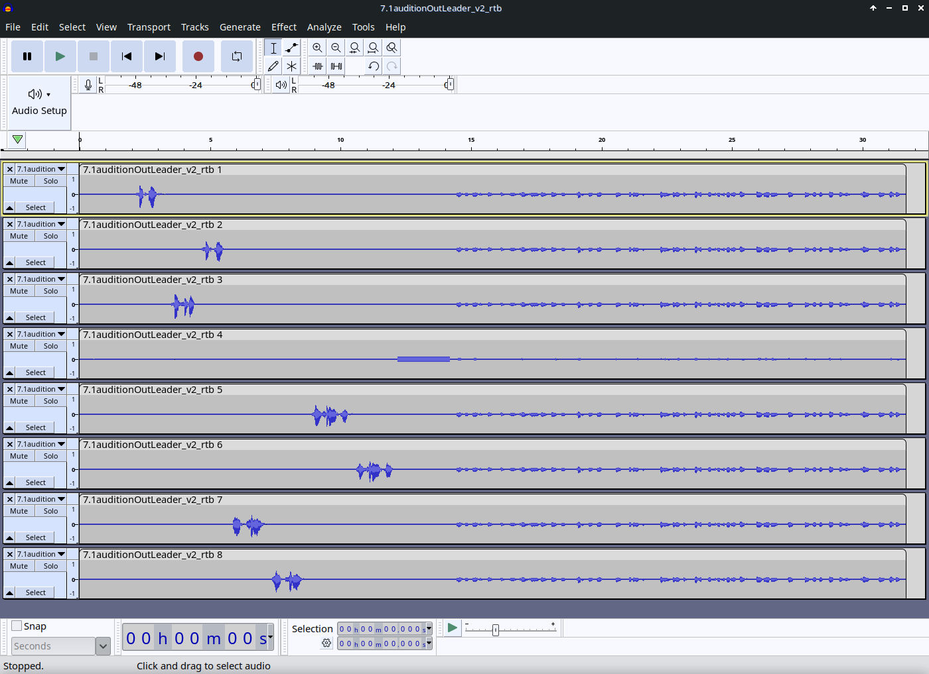
Task: Open the Effect menu
Action: point(284,27)
